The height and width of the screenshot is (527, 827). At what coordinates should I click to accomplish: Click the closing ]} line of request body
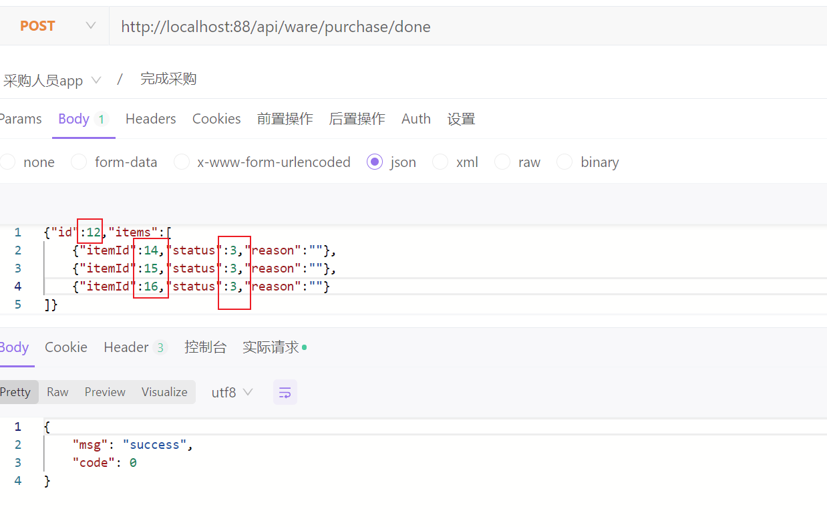click(51, 305)
